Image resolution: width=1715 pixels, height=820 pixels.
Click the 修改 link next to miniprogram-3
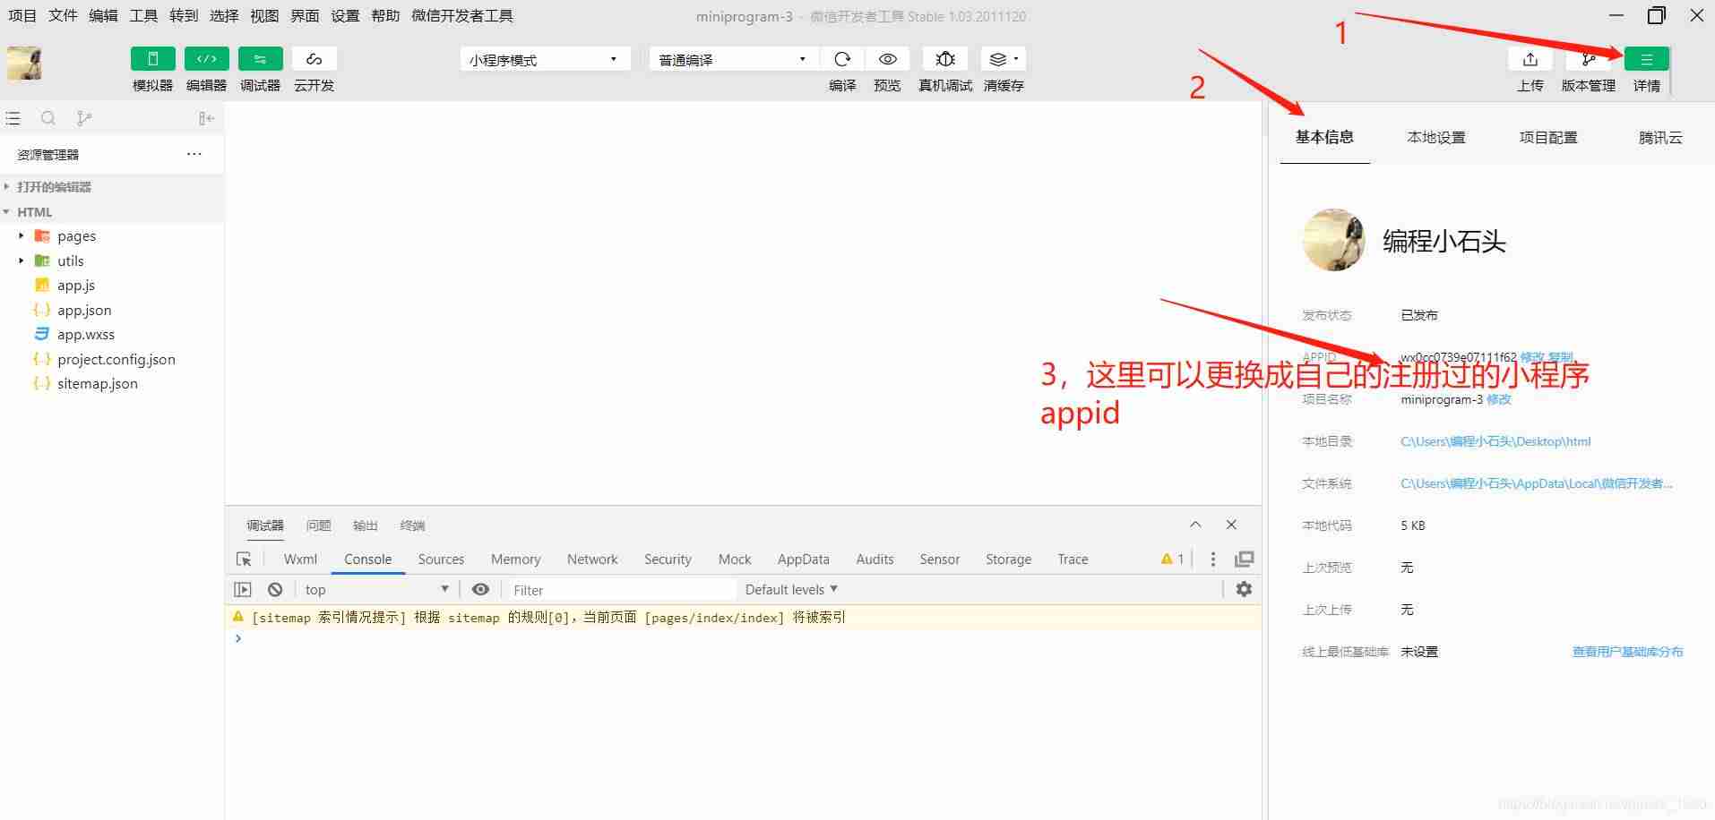(1499, 399)
